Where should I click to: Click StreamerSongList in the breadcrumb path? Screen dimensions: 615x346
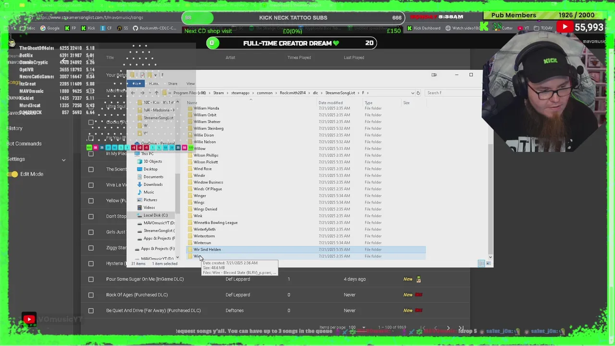pos(340,93)
